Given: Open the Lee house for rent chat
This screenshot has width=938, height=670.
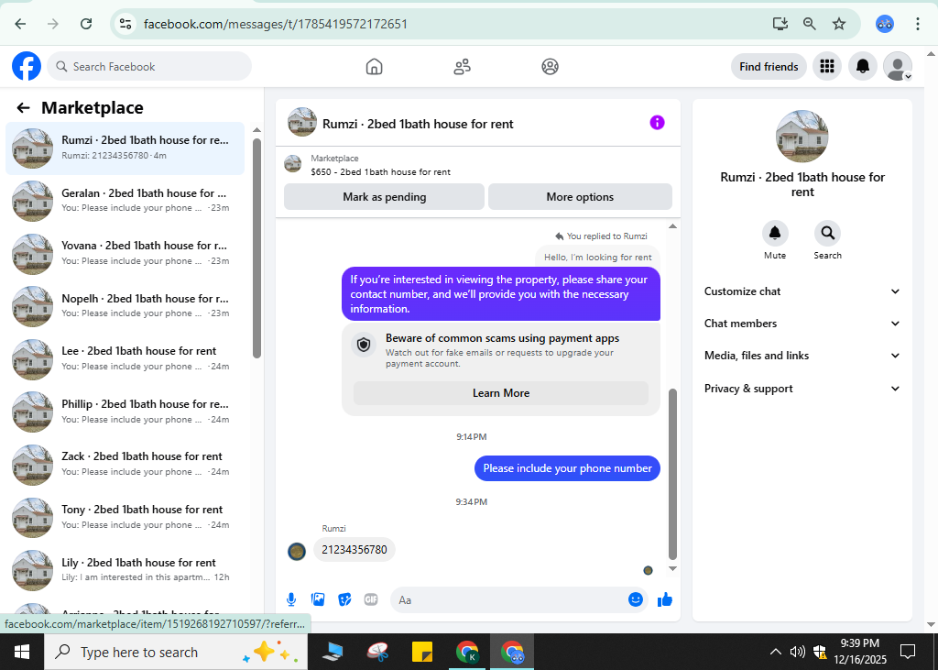Looking at the screenshot, I should click(x=125, y=358).
